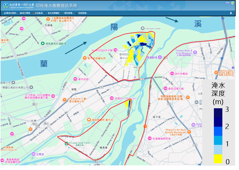Click the green cloud icon in header

coord(232,3)
